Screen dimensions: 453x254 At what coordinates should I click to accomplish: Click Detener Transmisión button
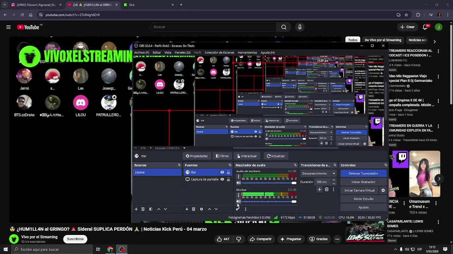363,174
